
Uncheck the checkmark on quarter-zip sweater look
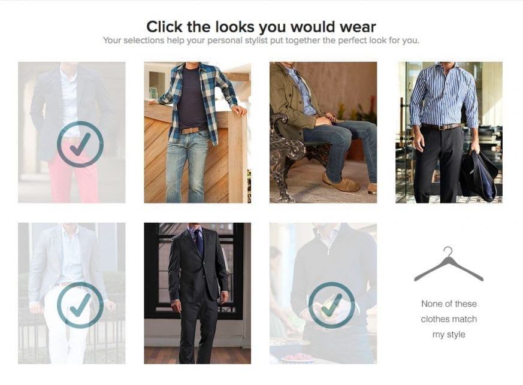pyautogui.click(x=331, y=305)
